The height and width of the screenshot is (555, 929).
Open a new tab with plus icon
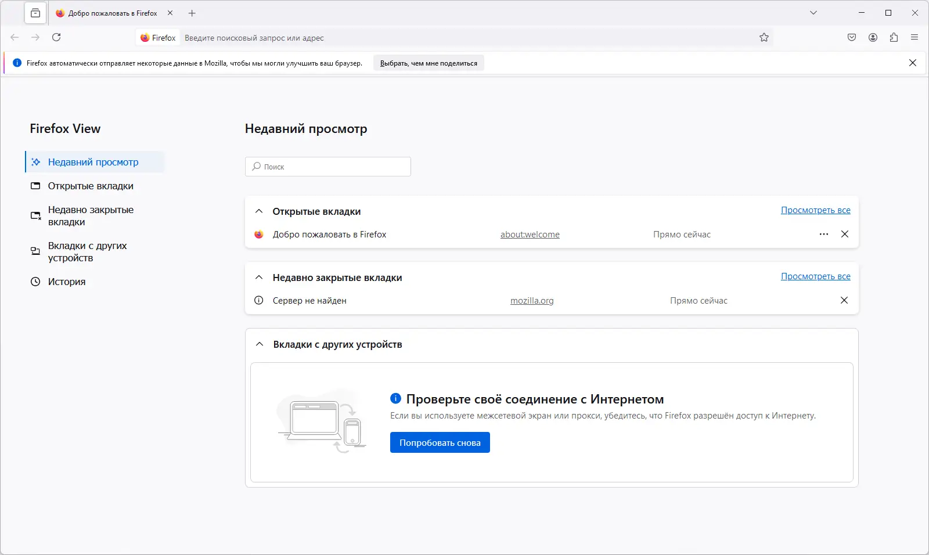192,13
